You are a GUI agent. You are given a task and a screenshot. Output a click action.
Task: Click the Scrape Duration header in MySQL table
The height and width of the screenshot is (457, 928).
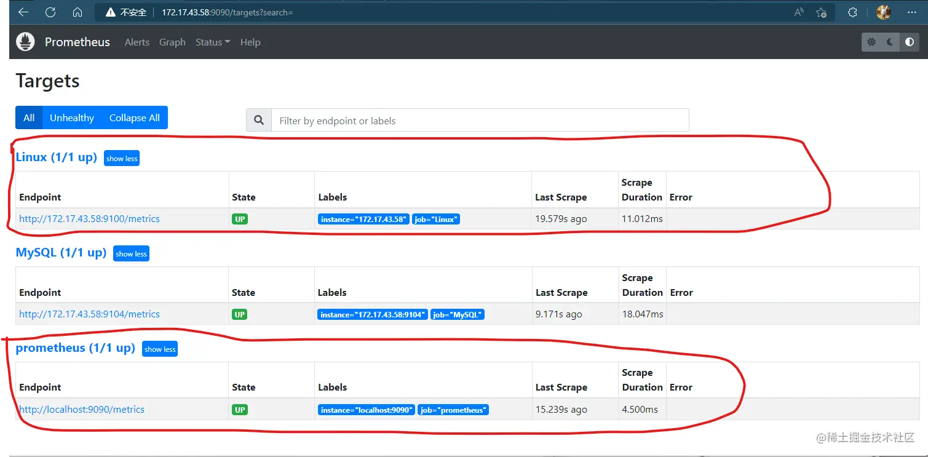(x=643, y=285)
